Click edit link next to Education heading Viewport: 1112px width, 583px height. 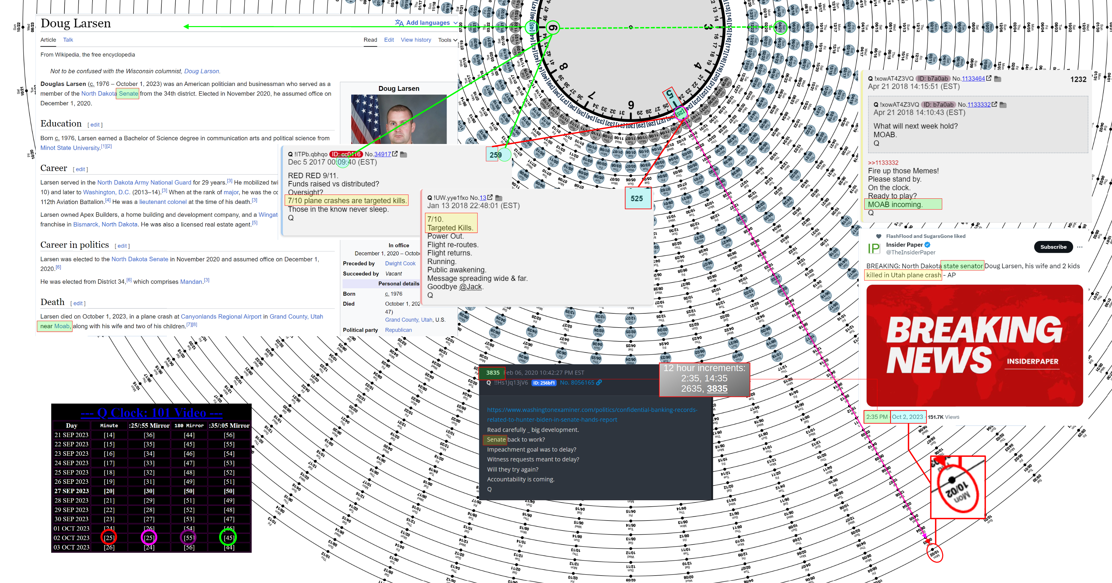coord(95,125)
